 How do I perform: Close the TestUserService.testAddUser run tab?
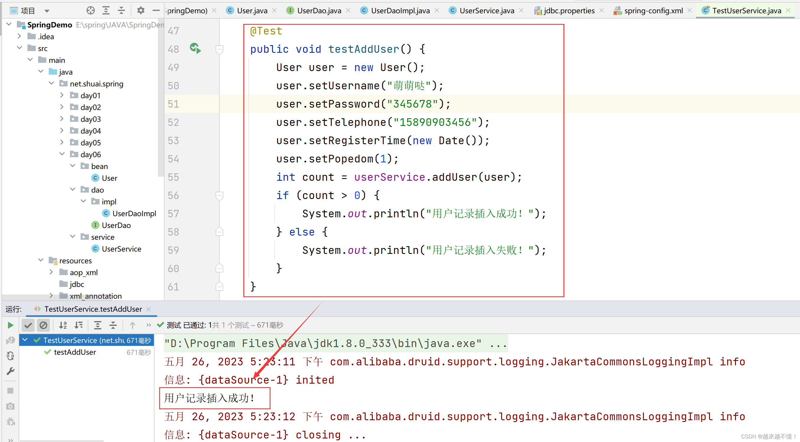click(x=149, y=309)
